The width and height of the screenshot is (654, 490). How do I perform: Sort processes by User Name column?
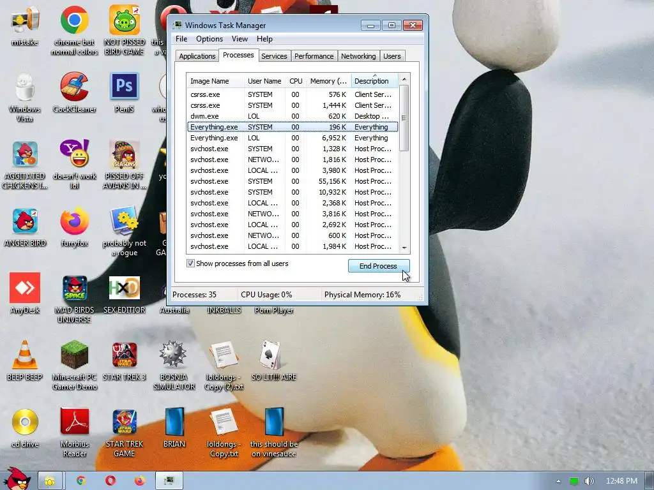[x=265, y=81]
